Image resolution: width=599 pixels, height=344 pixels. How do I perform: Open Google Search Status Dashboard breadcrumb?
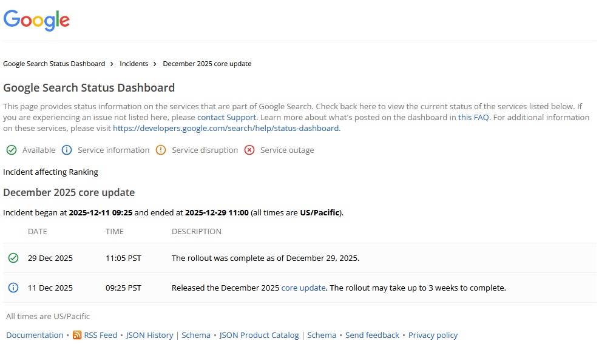54,64
